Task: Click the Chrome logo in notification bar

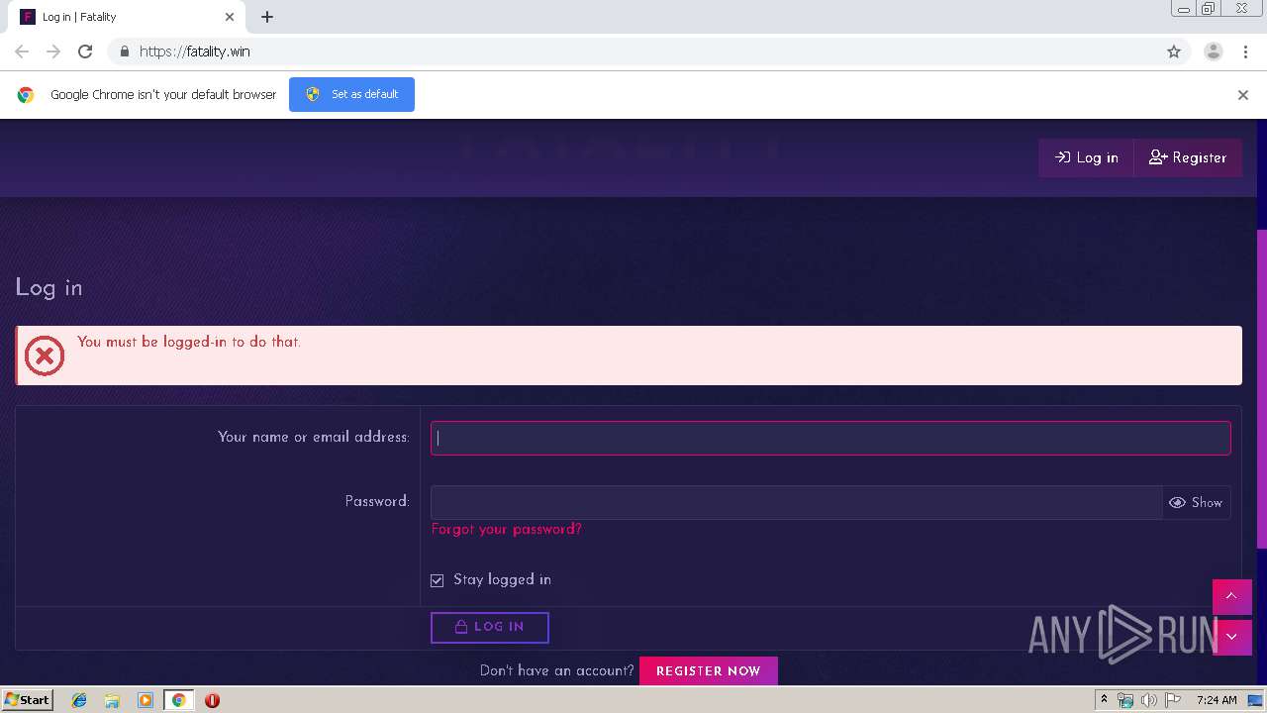Action: (x=26, y=95)
